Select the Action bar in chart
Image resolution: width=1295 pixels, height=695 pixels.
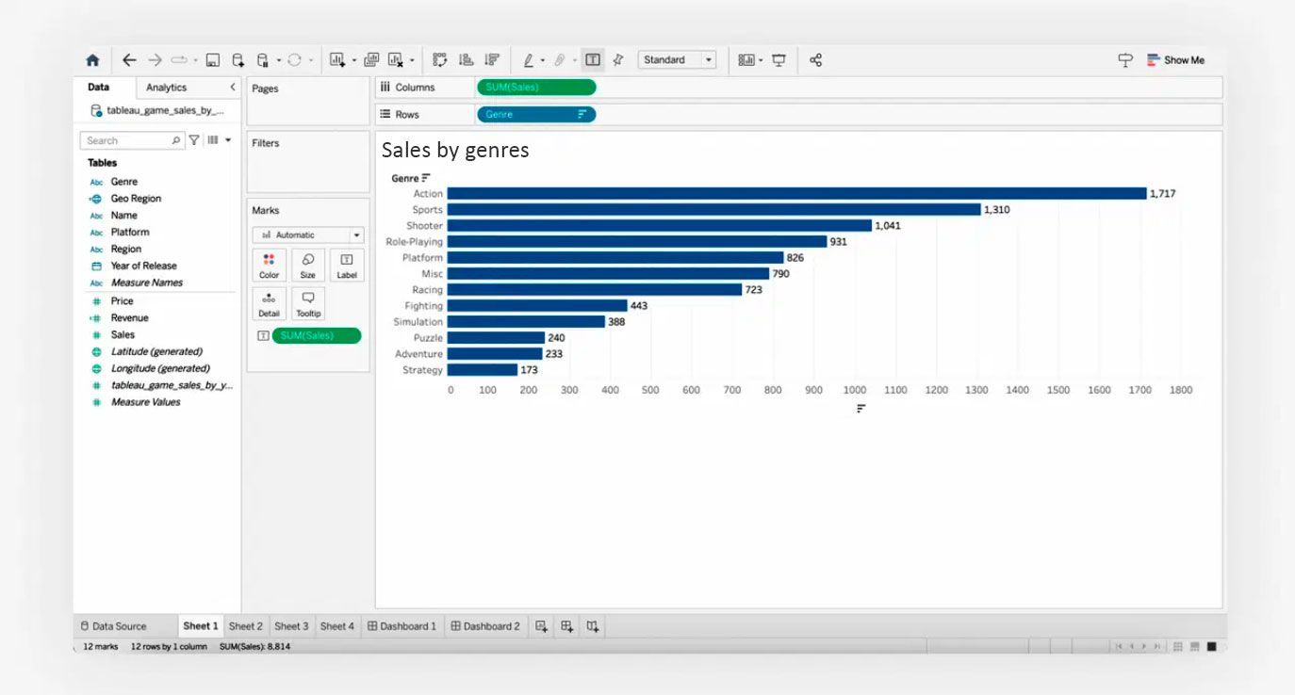[797, 193]
